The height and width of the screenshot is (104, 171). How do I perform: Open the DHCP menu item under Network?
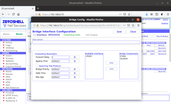click(9, 80)
